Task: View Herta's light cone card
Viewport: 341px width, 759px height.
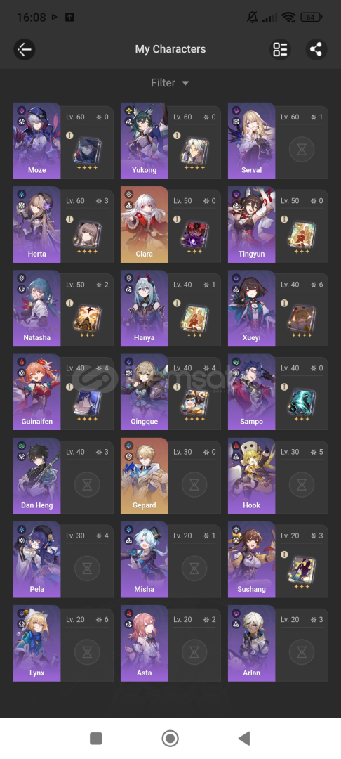Action: tap(88, 234)
